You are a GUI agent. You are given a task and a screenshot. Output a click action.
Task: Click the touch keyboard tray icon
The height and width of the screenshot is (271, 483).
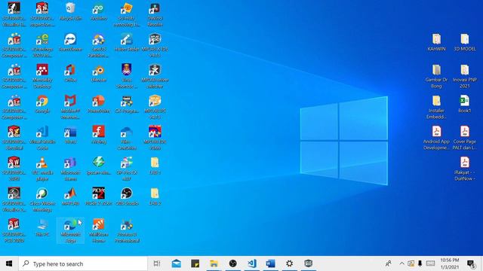[430, 263]
